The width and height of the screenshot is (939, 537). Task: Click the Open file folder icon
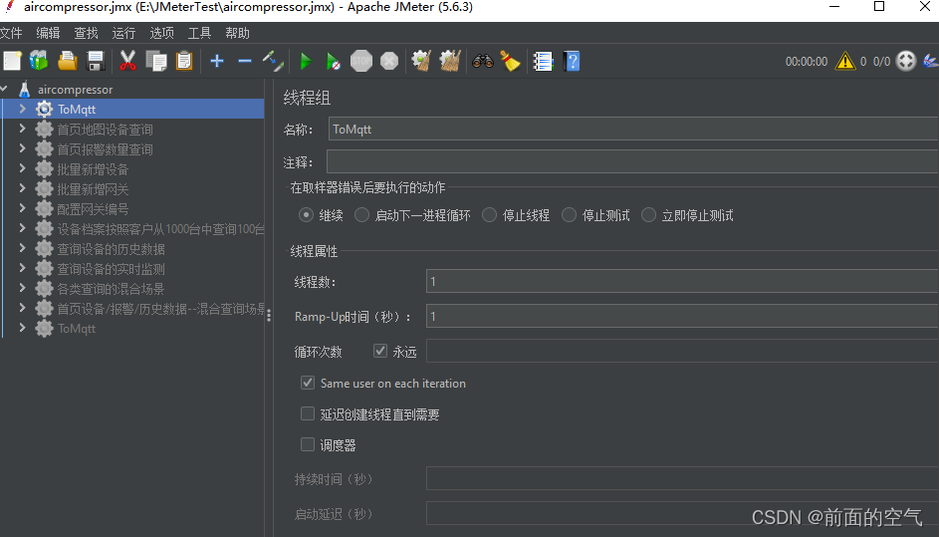point(67,61)
